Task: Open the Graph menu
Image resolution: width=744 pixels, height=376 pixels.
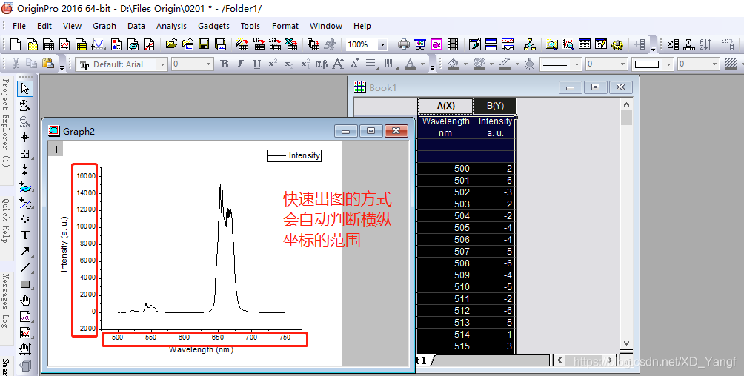Action: (104, 26)
